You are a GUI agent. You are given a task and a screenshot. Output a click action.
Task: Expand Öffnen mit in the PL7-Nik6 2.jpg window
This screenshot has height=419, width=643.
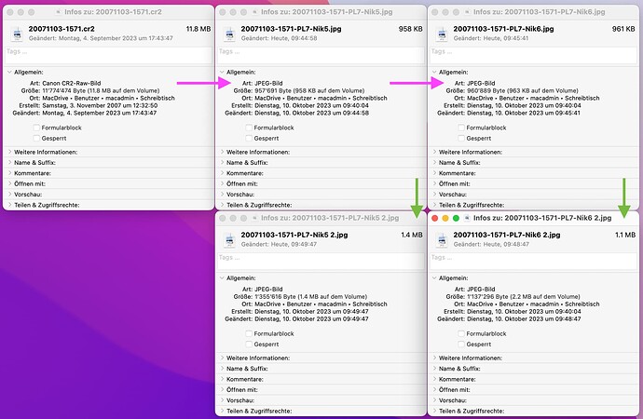[434, 390]
